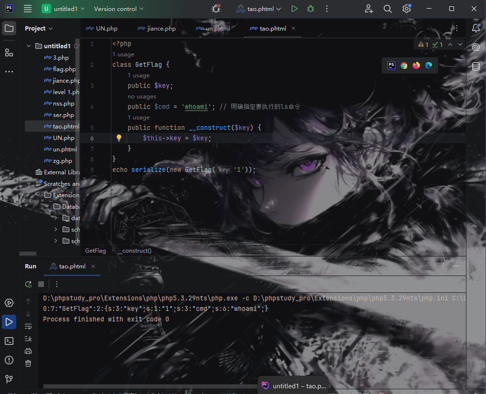Open flag.php in the project tree
The image size is (486, 394).
pyautogui.click(x=64, y=69)
